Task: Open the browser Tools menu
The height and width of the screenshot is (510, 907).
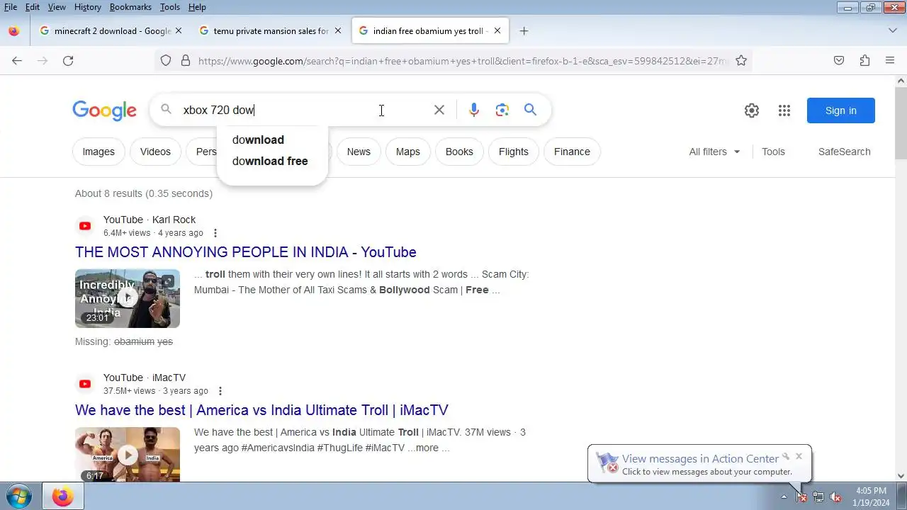Action: point(170,7)
